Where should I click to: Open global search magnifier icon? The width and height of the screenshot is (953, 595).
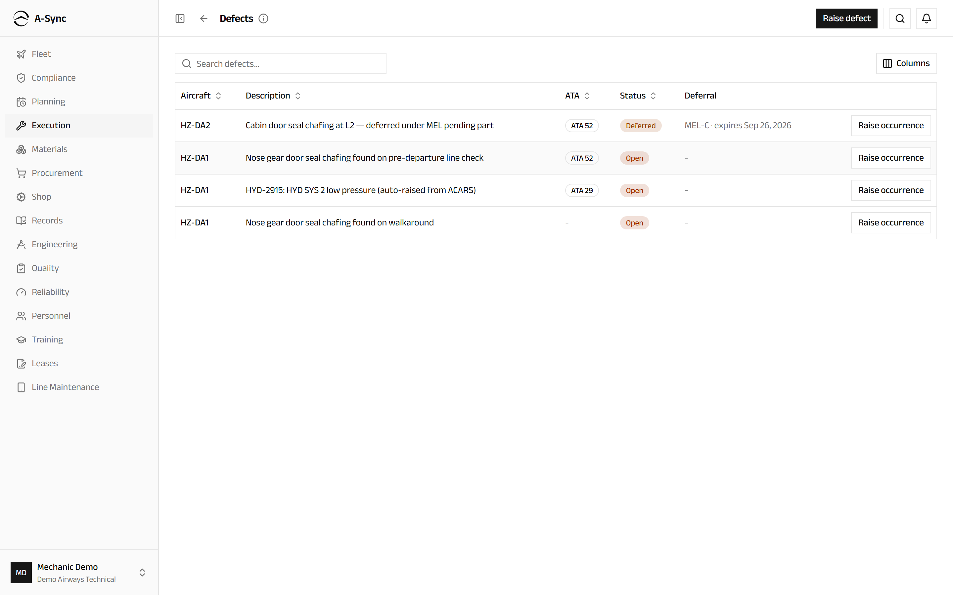pyautogui.click(x=900, y=19)
